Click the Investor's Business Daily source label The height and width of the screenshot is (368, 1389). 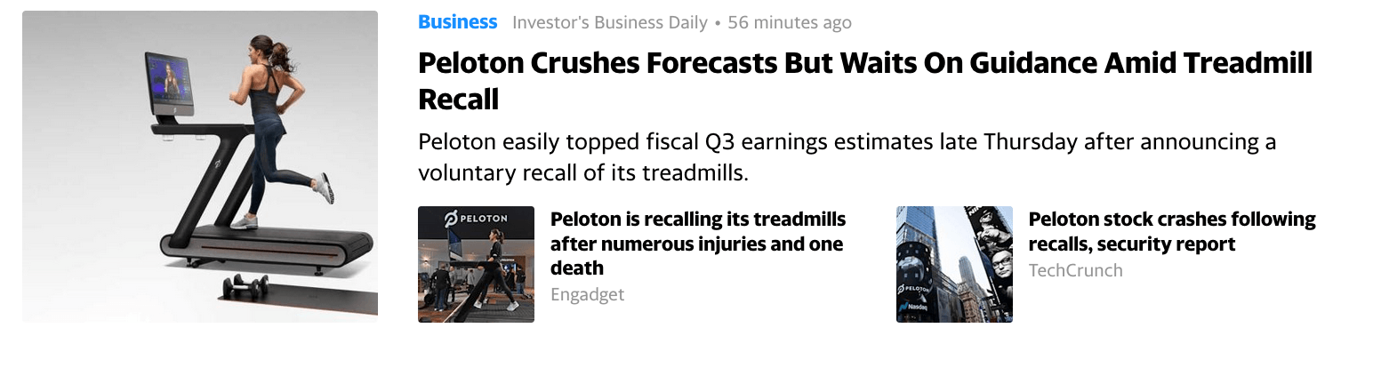(610, 22)
